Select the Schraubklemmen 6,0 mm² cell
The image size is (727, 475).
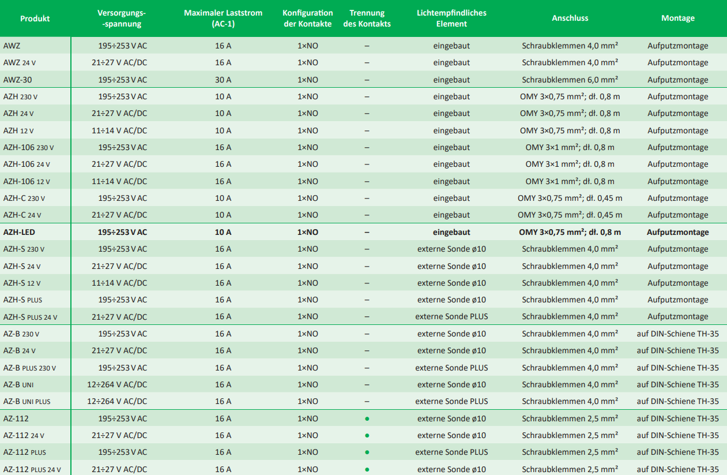pyautogui.click(x=570, y=80)
